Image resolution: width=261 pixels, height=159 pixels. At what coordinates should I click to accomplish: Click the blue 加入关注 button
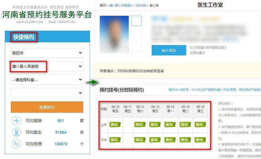[x=169, y=50]
